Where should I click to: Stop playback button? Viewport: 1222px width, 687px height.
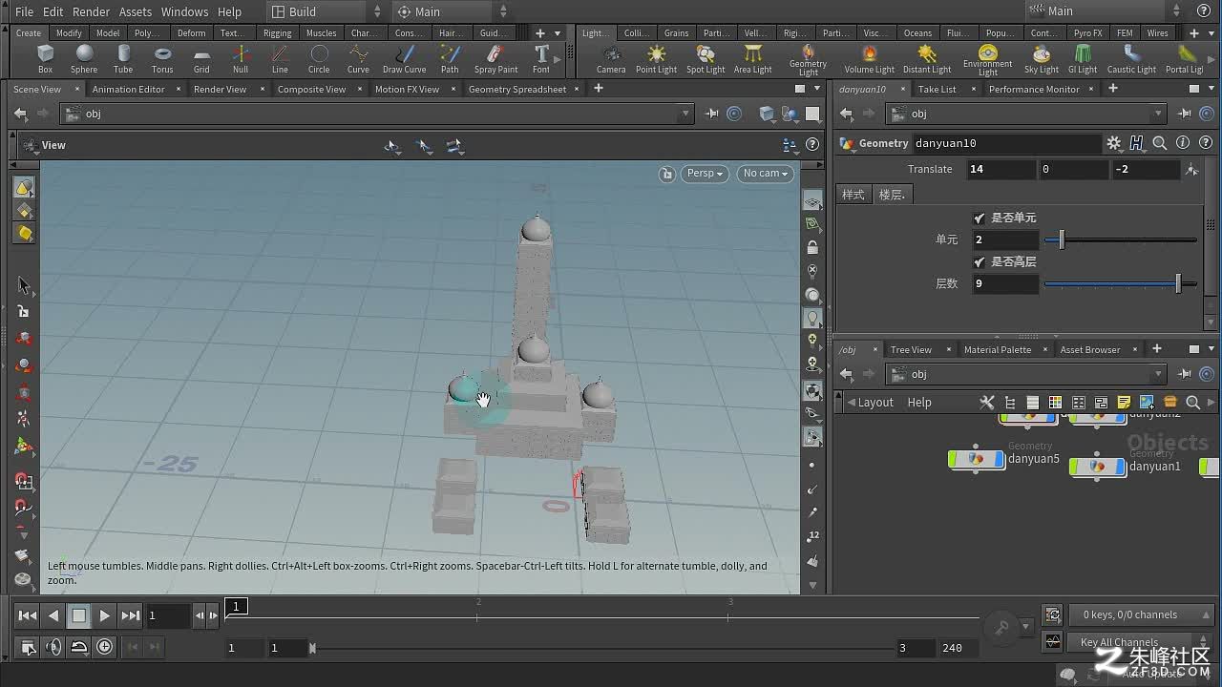(x=79, y=615)
